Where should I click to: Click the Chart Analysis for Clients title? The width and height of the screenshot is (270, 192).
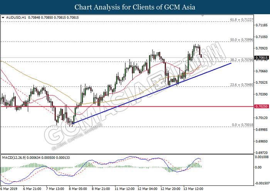tap(135, 7)
